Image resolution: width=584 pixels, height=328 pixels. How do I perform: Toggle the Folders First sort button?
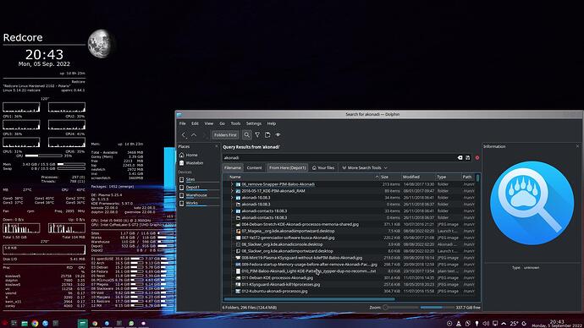(x=225, y=135)
